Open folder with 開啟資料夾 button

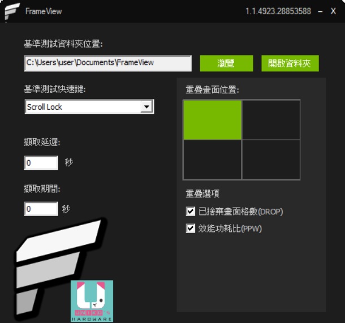coord(290,63)
